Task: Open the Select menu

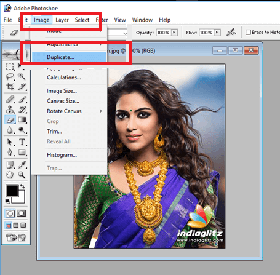Action: click(82, 20)
